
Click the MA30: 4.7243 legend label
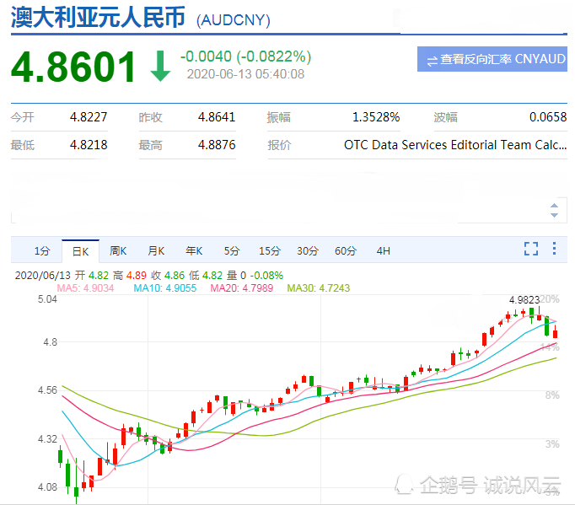319,287
